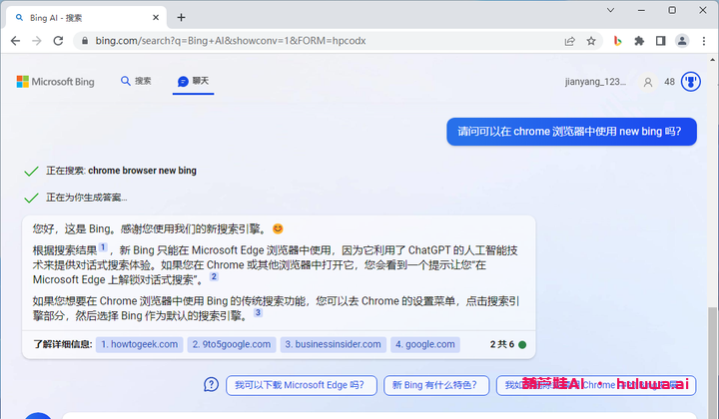Open the howtogeek.com source link
Viewport: 719px width, 419px height.
click(x=140, y=344)
